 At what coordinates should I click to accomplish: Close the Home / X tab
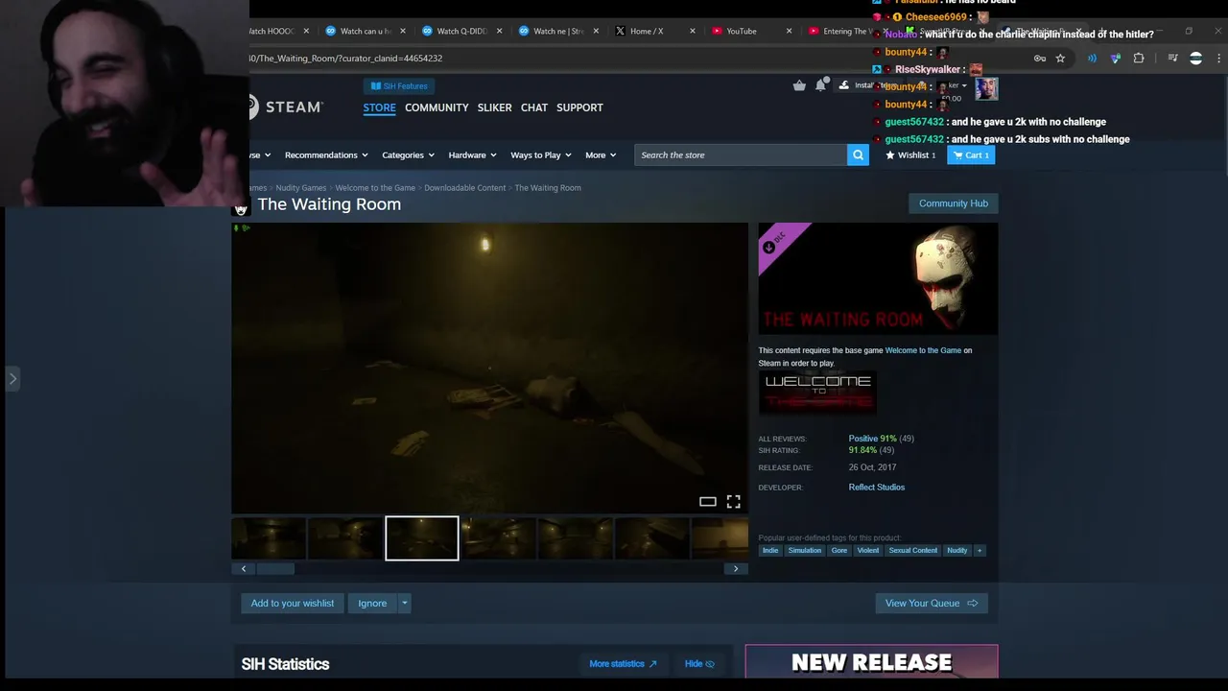(693, 31)
